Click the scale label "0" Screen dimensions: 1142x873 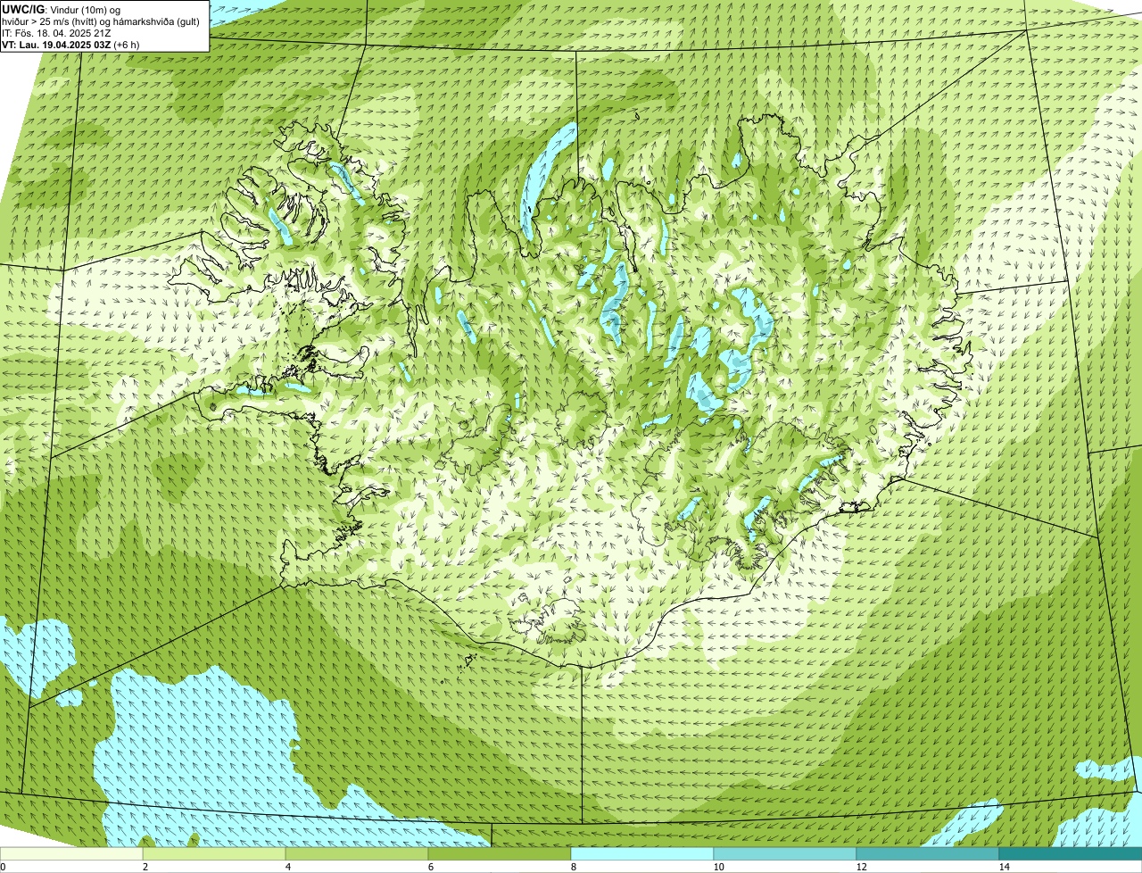point(4,867)
